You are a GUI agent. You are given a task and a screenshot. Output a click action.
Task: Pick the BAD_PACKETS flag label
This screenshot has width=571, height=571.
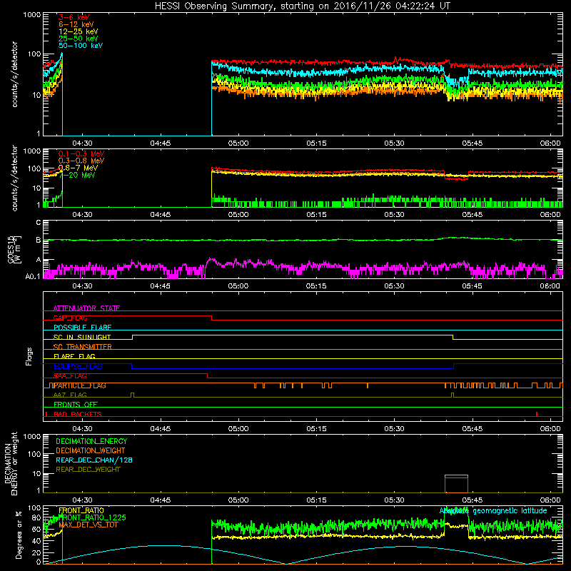pyautogui.click(x=78, y=414)
